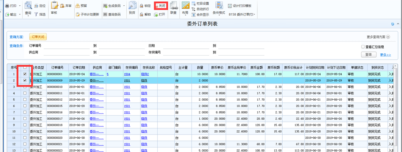402x152 pixels.
Task: Click the 打开 open-order button
Action: [x=159, y=14]
